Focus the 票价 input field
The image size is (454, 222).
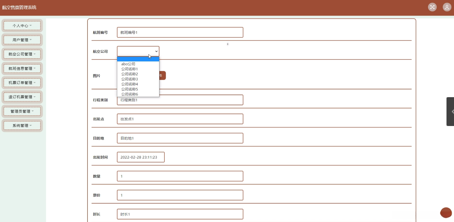180,195
